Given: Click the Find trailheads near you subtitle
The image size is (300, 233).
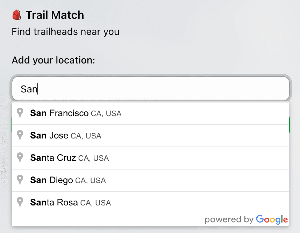Looking at the screenshot, I should click(65, 32).
